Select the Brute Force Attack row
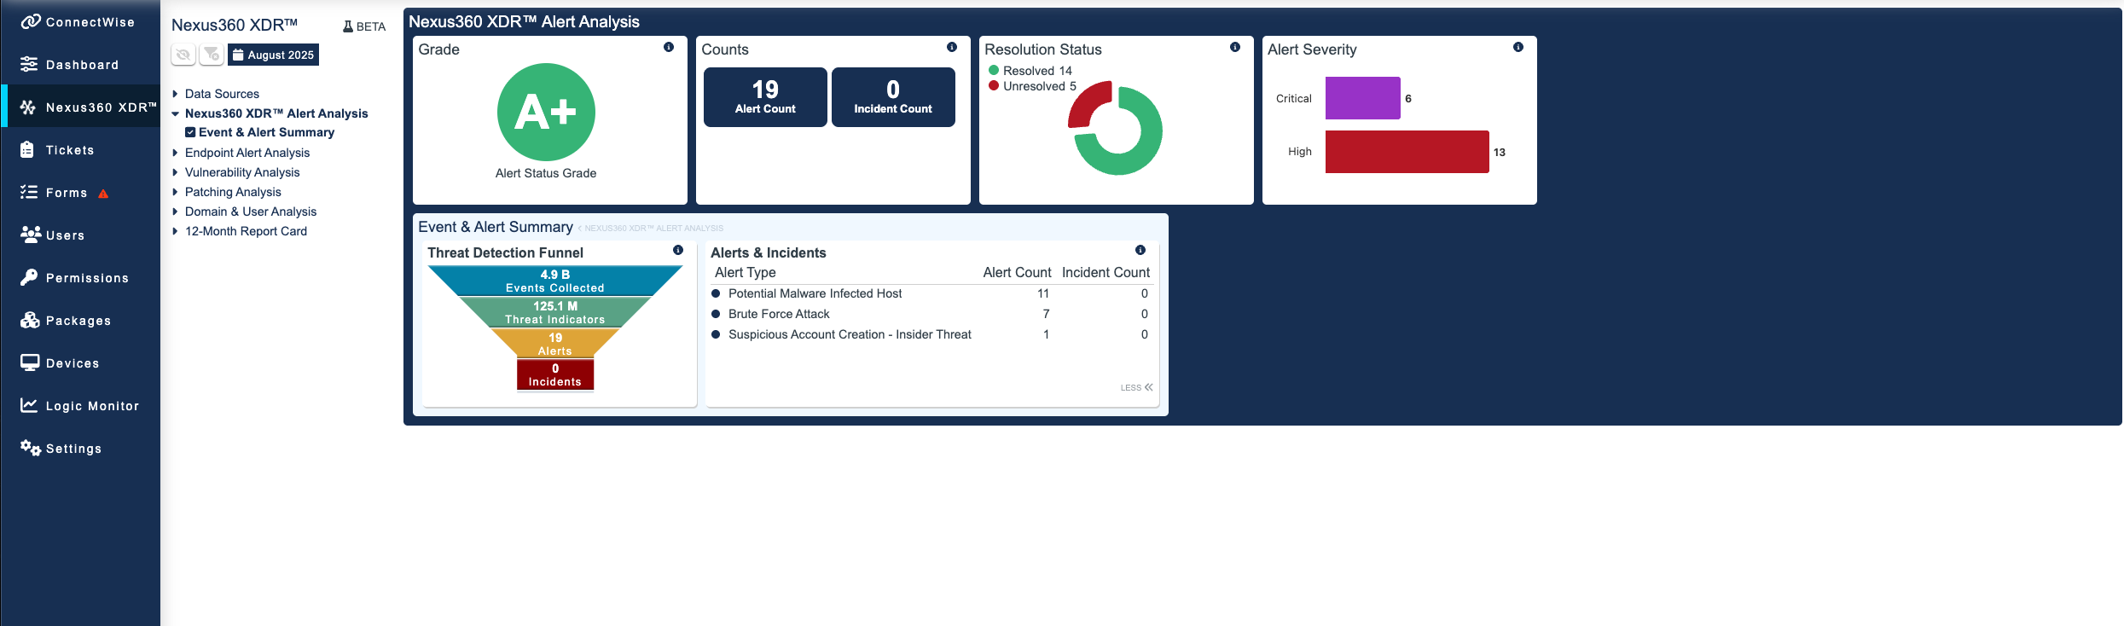This screenshot has height=626, width=2124. pyautogui.click(x=931, y=314)
